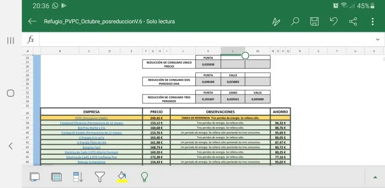This screenshot has height=188, width=385.
Task: Open the Naturgy Compromiso link
Action: (x=91, y=162)
